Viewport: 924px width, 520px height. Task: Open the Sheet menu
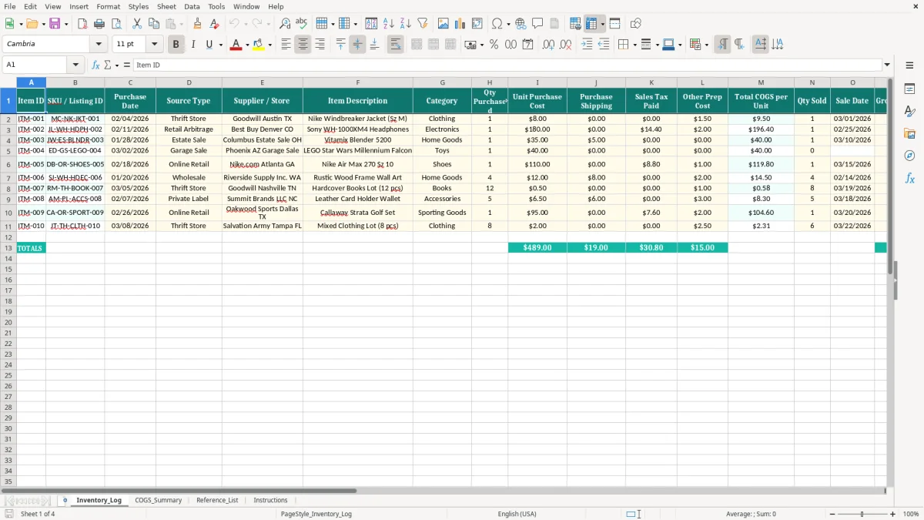pos(166,6)
